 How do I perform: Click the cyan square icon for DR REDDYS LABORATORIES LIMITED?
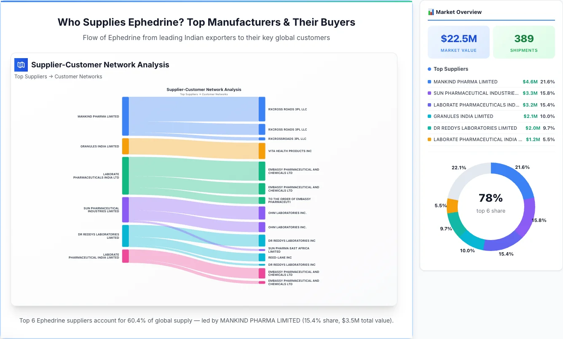pyautogui.click(x=429, y=128)
